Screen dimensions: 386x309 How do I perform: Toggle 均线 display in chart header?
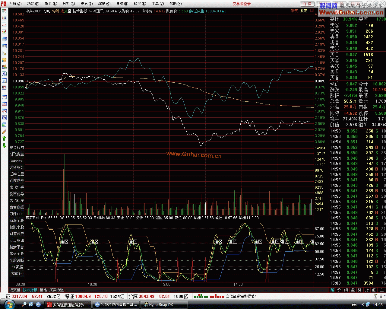[55, 11]
